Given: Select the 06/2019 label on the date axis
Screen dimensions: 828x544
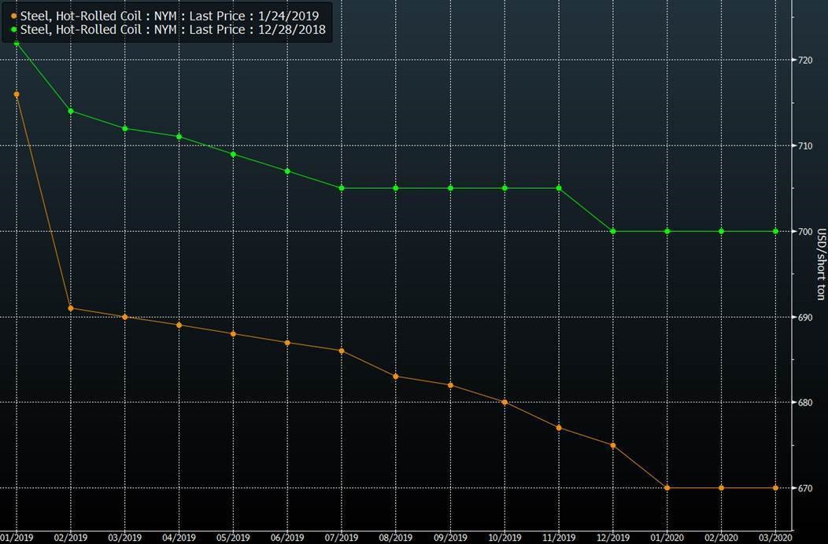Looking at the screenshot, I should [x=287, y=538].
